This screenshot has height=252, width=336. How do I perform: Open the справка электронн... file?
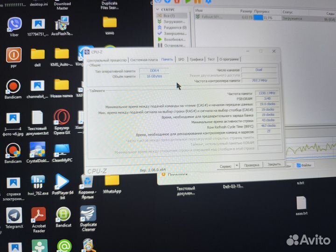pyautogui.click(x=13, y=189)
